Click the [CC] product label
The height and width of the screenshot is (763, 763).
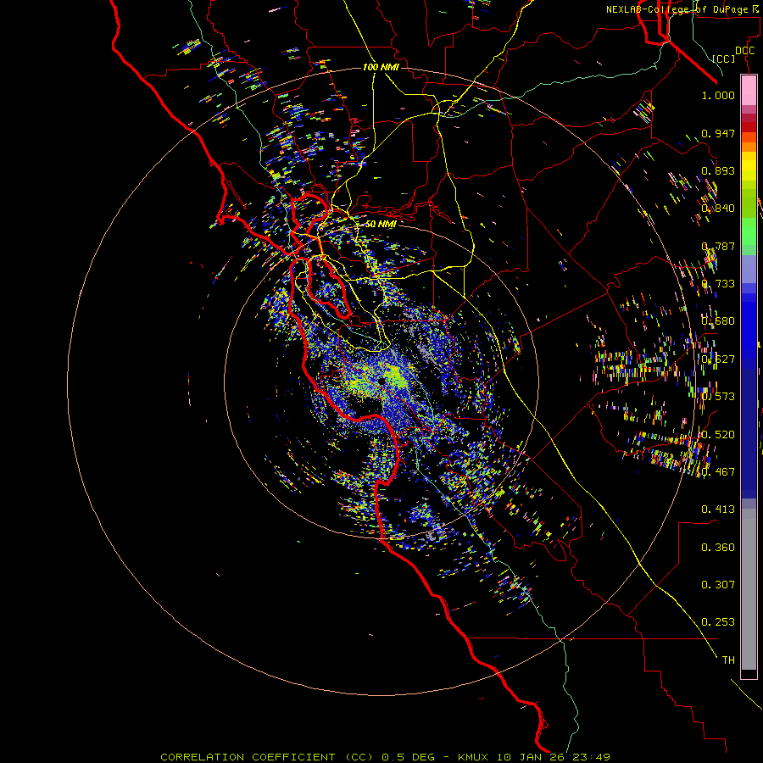pos(724,58)
